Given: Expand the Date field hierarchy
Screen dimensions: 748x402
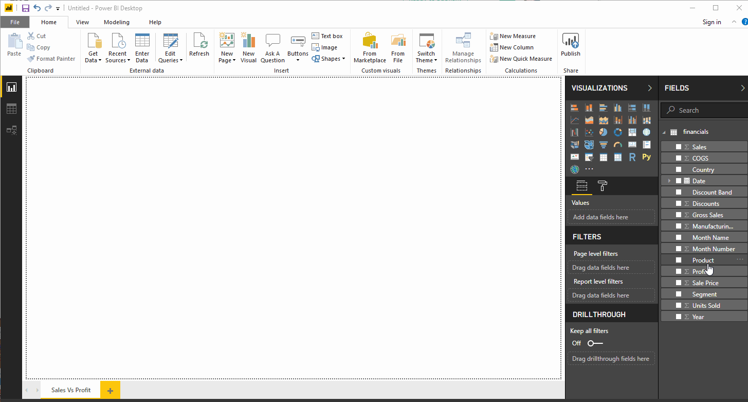Looking at the screenshot, I should coord(669,181).
